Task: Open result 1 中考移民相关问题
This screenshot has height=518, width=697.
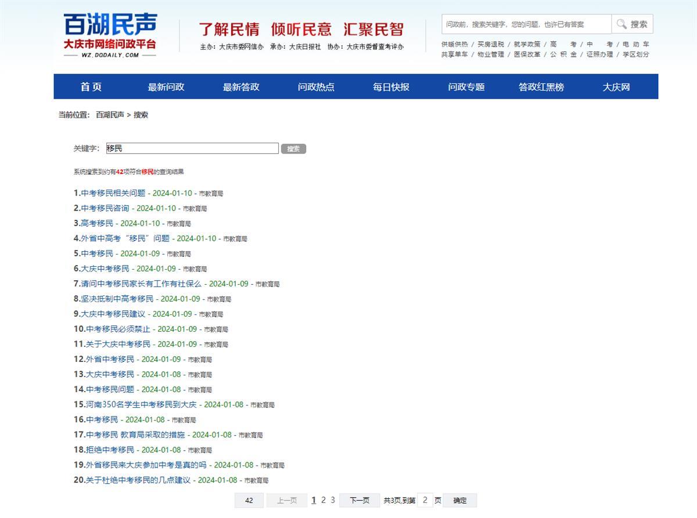Action: coord(113,193)
